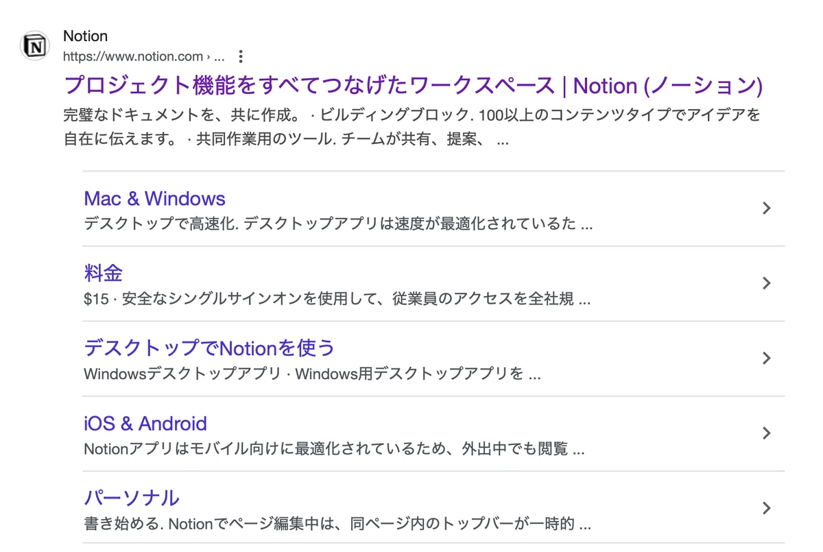The width and height of the screenshot is (823, 552).
Task: Click the Notion favicon logo
Action: (x=34, y=46)
